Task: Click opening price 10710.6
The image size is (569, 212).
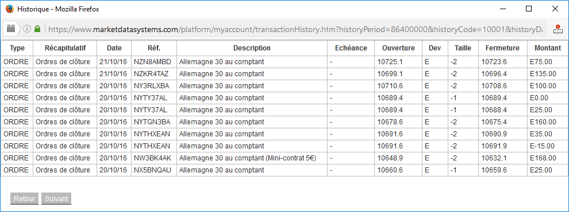Action: pyautogui.click(x=390, y=86)
